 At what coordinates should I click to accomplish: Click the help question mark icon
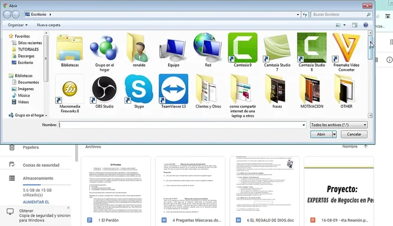[x=365, y=25]
